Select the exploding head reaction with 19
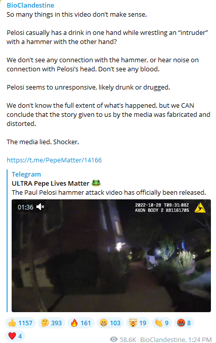The width and height of the screenshot is (216, 343). [x=138, y=323]
